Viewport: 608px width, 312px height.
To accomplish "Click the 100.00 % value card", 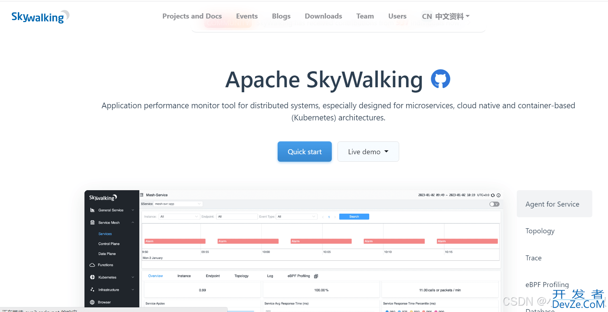I will coord(321,290).
